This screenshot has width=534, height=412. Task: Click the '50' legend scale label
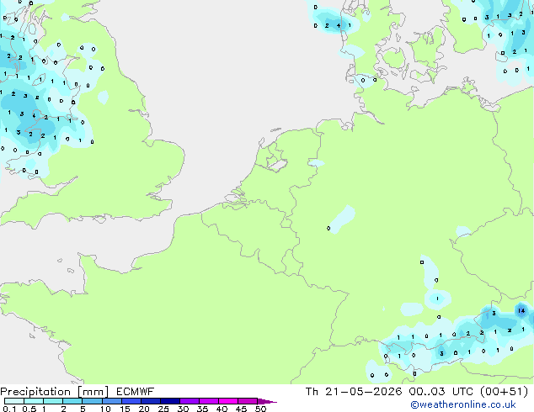[260, 409]
